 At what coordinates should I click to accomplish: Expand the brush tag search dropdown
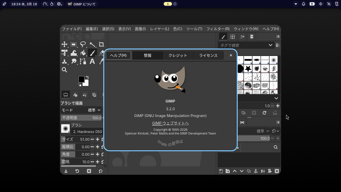pos(270,45)
